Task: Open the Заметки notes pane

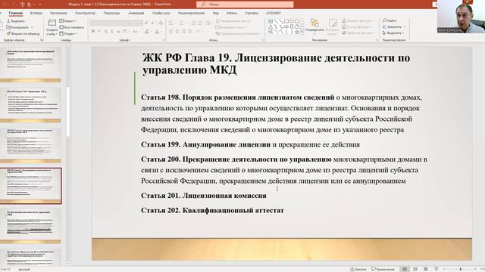Action: pyautogui.click(x=358, y=269)
